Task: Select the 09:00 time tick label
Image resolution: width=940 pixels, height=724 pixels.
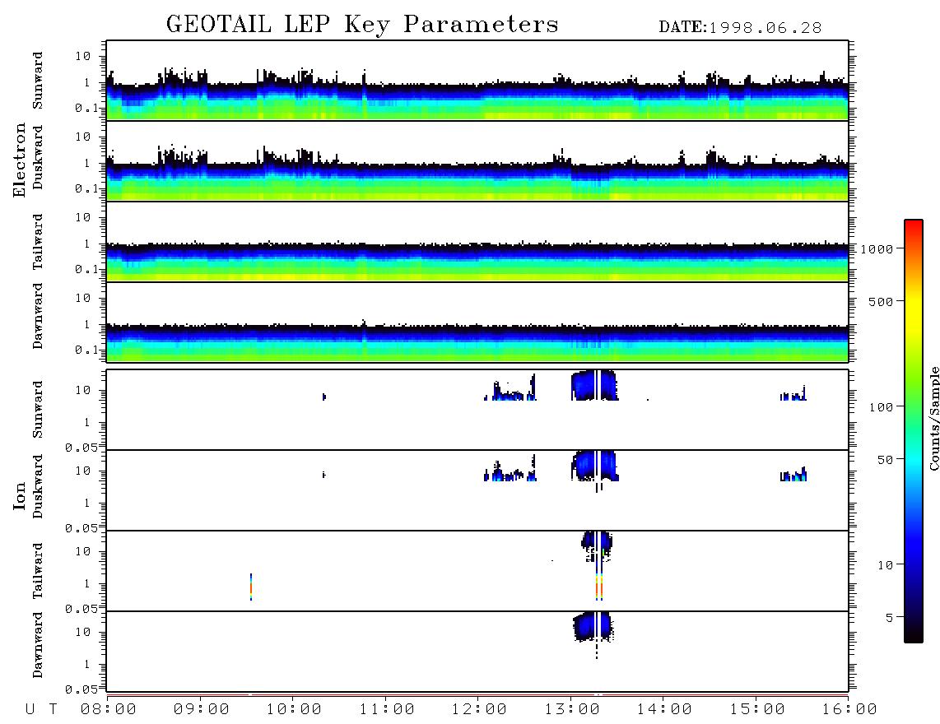Action: [x=202, y=710]
